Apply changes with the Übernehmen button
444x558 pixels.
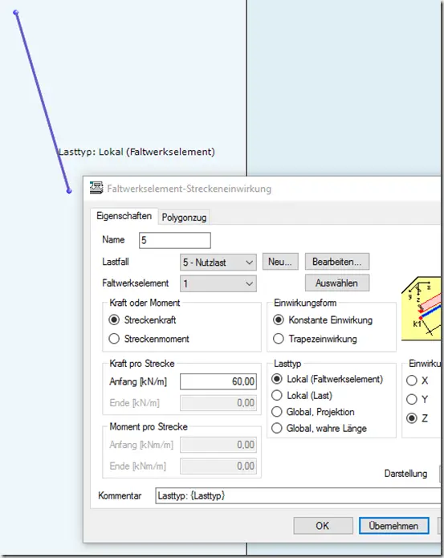(394, 526)
